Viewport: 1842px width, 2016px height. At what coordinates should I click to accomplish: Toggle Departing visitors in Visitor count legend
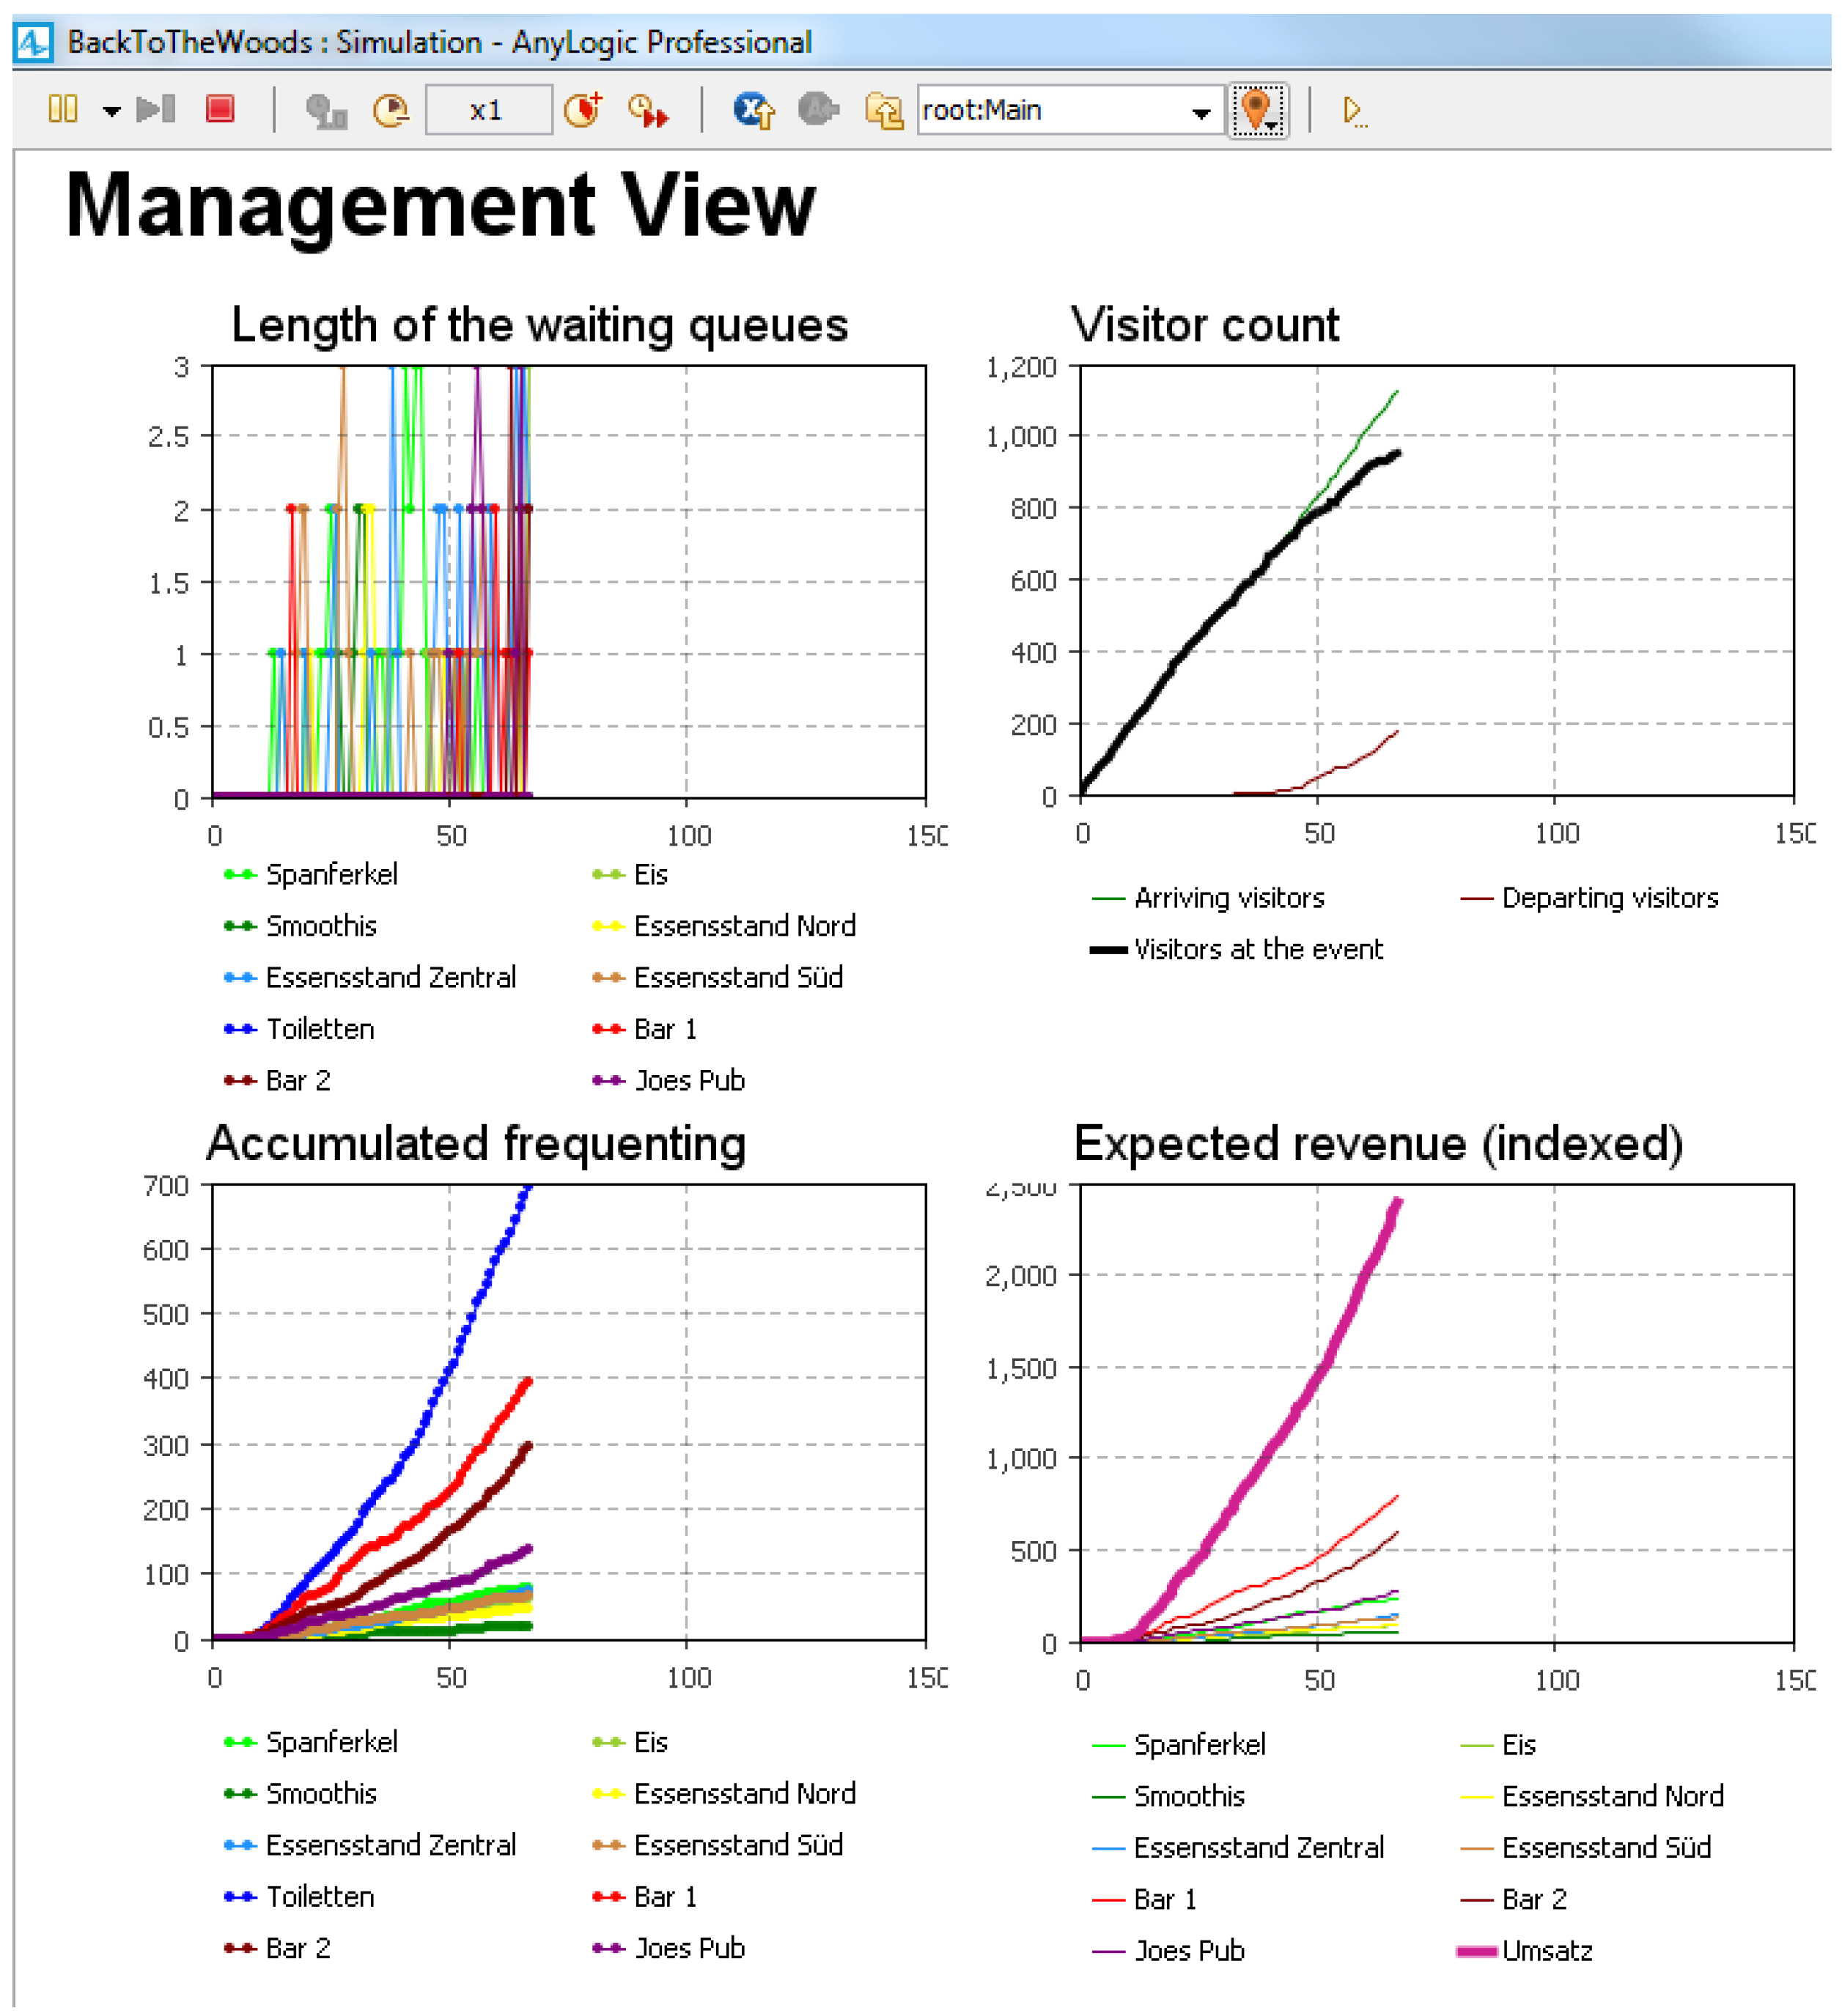click(1589, 898)
